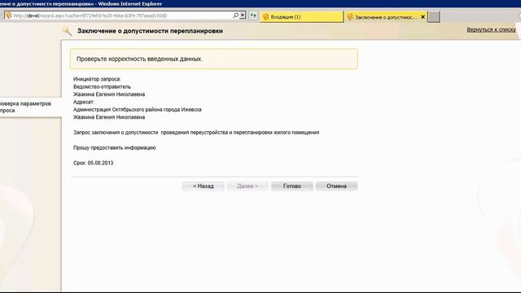Click the < Назад button
521x293 pixels.
coord(204,186)
